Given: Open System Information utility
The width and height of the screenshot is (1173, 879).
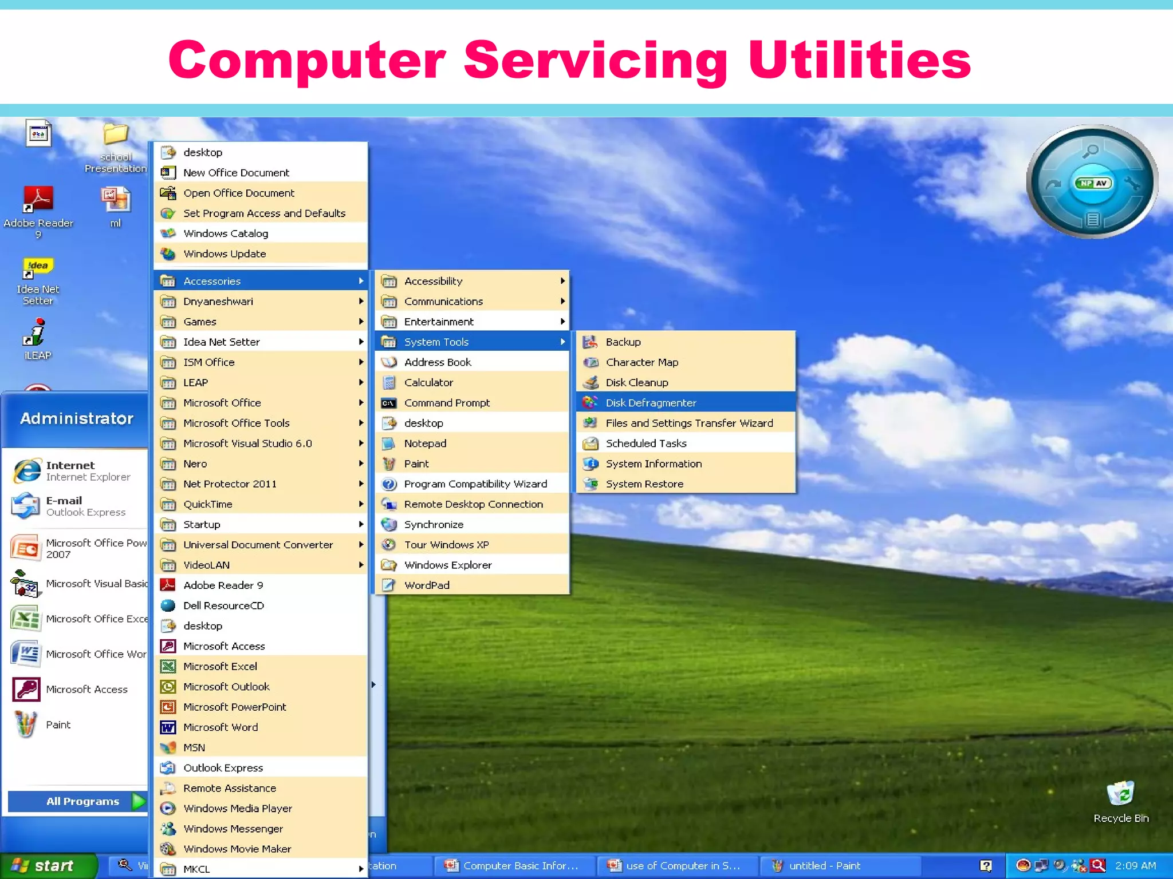Looking at the screenshot, I should 686,464.
